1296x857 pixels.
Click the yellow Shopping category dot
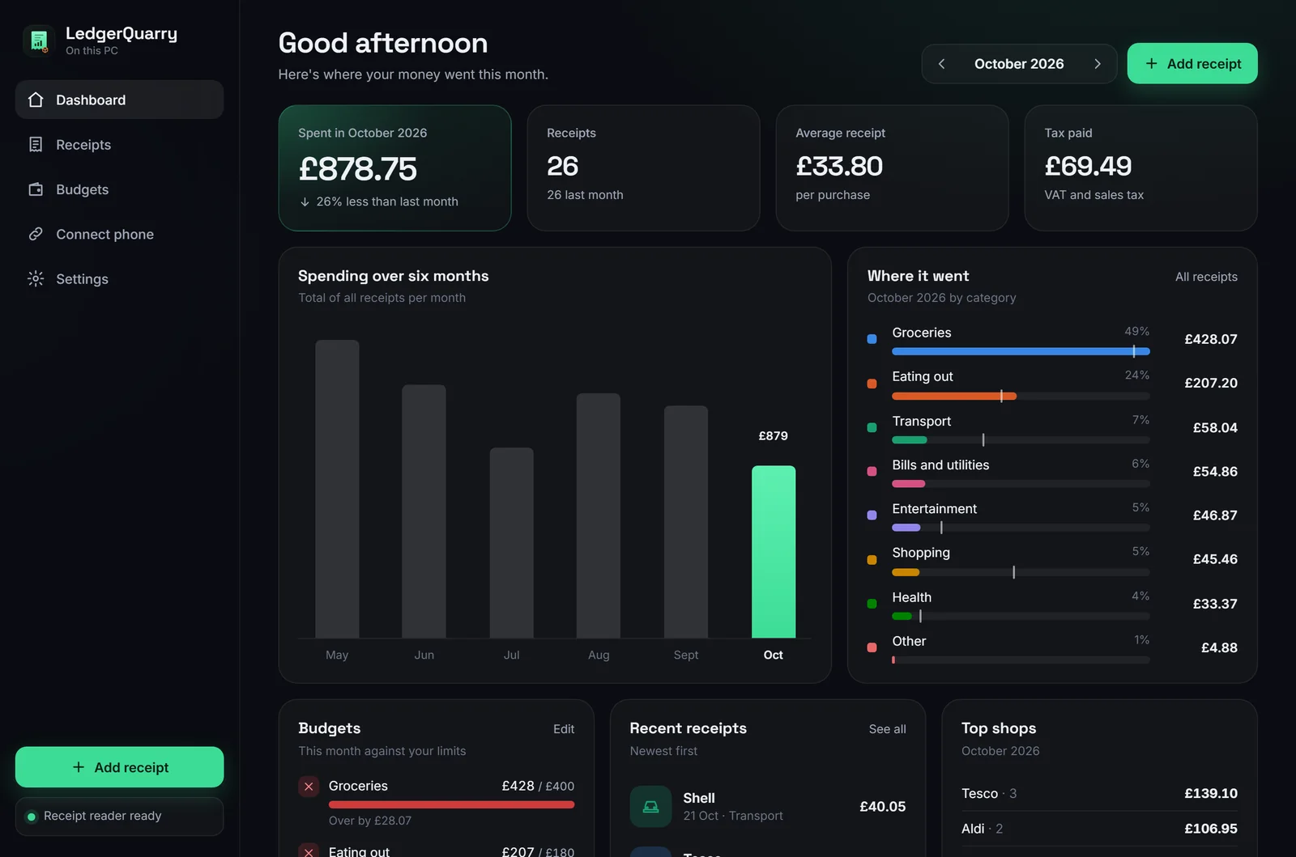(872, 559)
